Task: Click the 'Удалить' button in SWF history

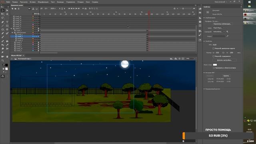Action: point(226,76)
